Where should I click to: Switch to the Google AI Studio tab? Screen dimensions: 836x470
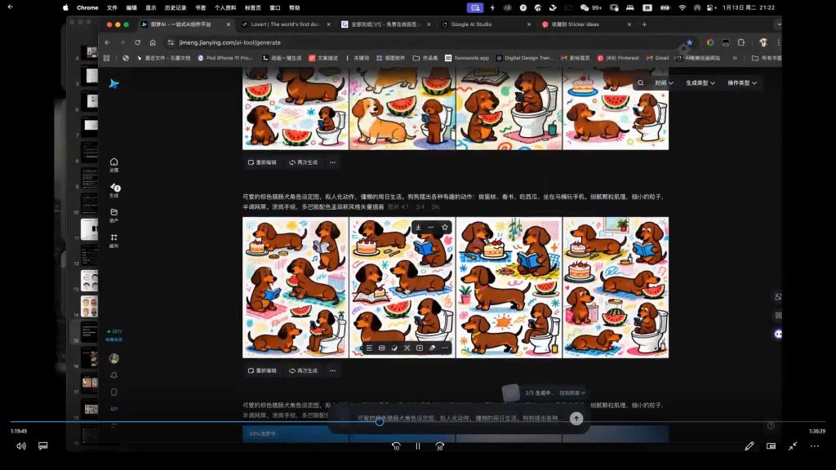[471, 24]
